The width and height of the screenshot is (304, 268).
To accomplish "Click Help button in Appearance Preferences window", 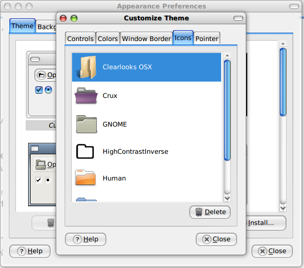I will pyautogui.click(x=30, y=251).
